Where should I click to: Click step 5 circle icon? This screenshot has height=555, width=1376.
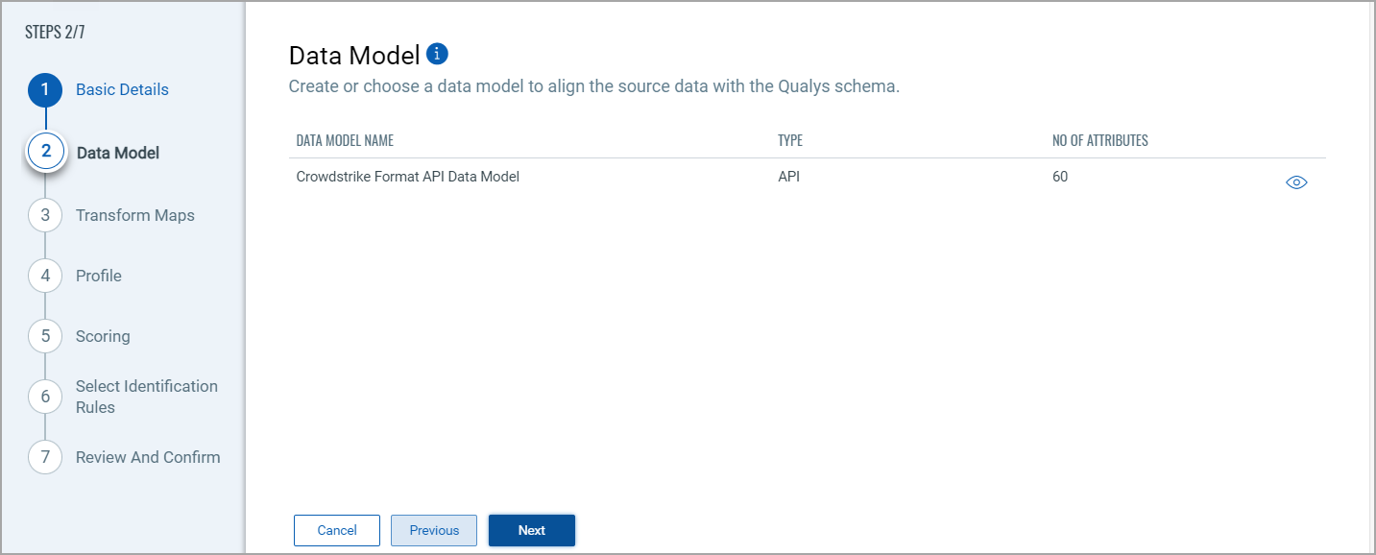[x=45, y=336]
